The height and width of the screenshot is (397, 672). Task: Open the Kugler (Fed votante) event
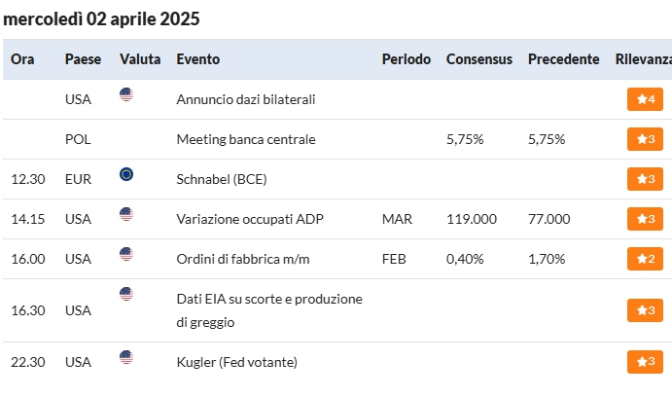pos(236,362)
